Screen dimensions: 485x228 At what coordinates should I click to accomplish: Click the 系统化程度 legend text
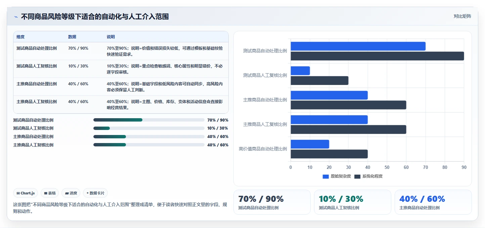[372, 176]
